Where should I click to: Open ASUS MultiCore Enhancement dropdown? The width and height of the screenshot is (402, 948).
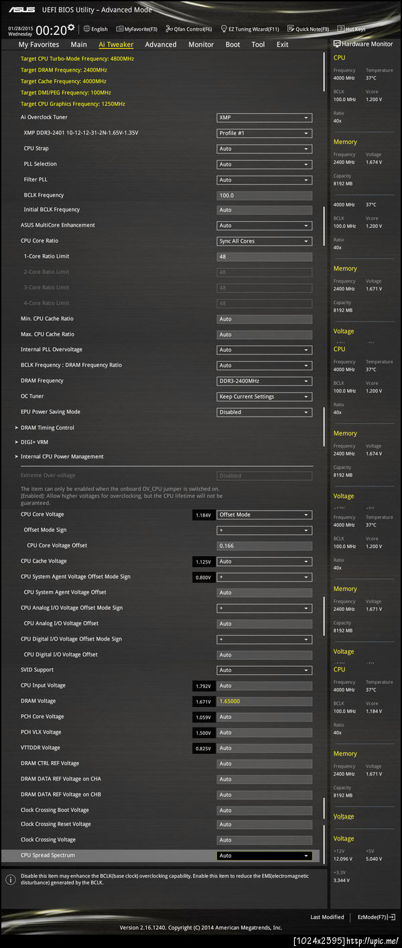265,225
